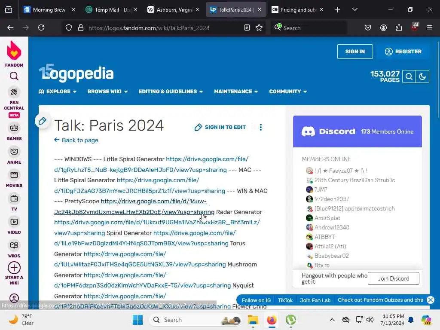Toggle reader view icon in address bar

pyautogui.click(x=247, y=27)
